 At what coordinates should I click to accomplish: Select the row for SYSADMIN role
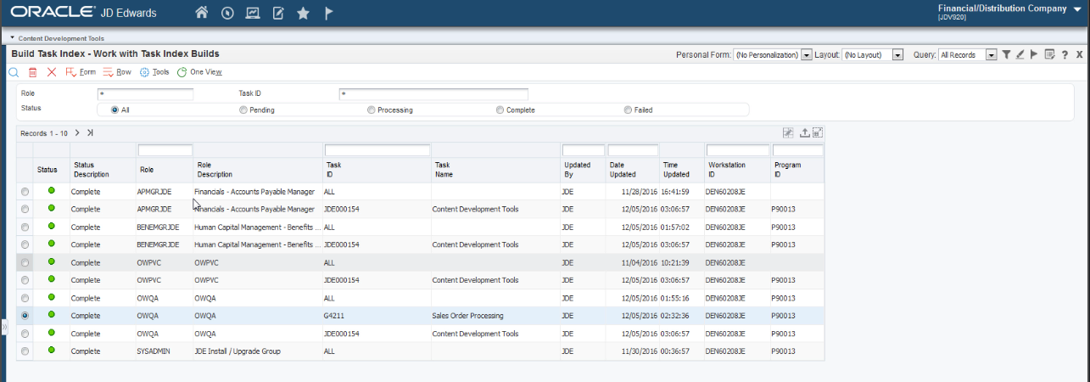tap(25, 351)
